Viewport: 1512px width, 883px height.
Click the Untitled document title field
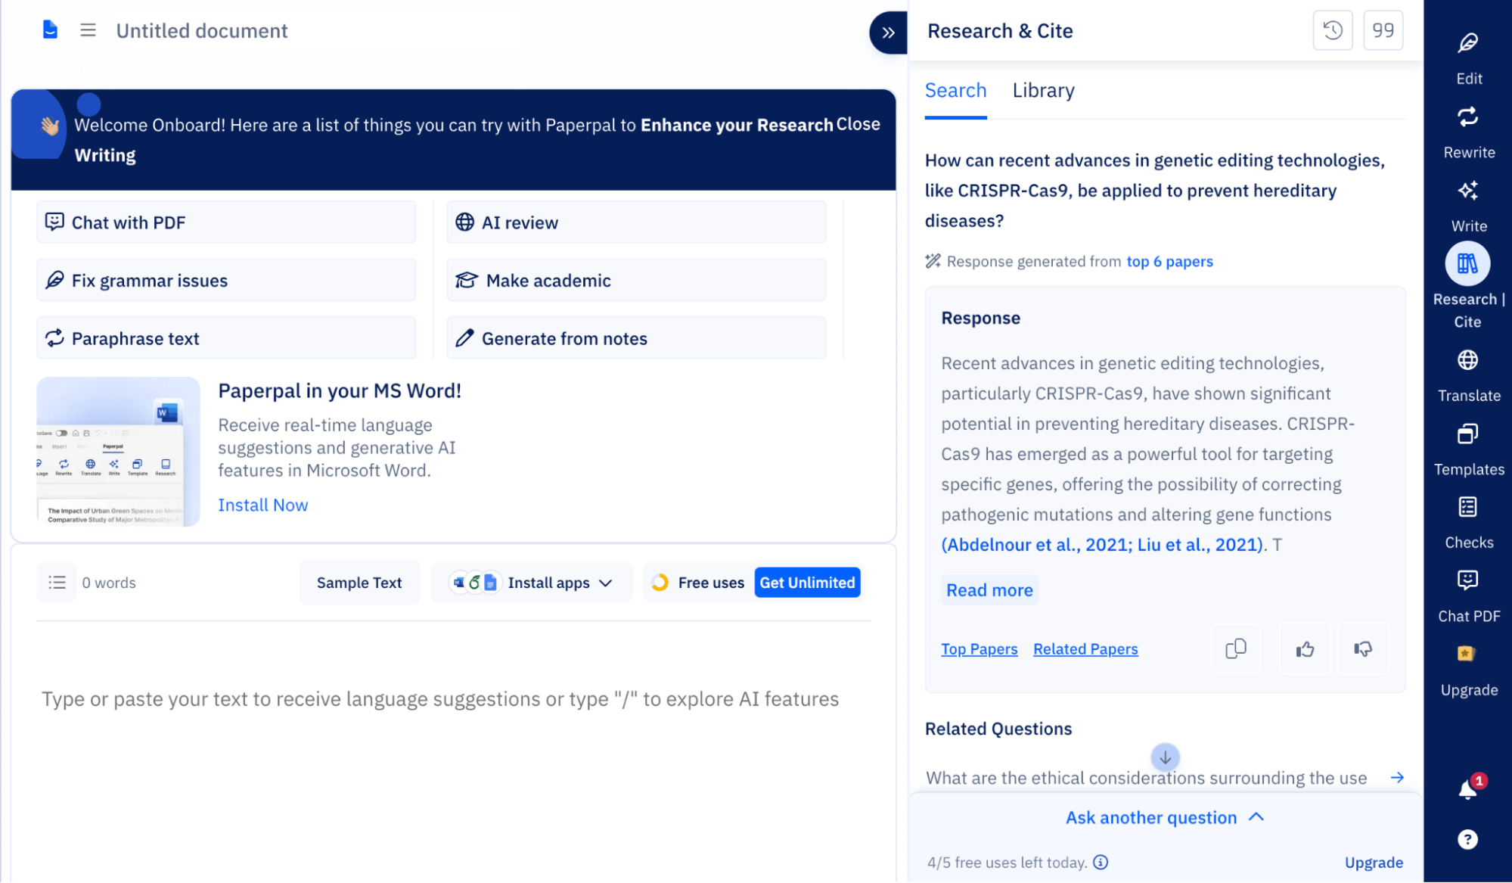202,31
